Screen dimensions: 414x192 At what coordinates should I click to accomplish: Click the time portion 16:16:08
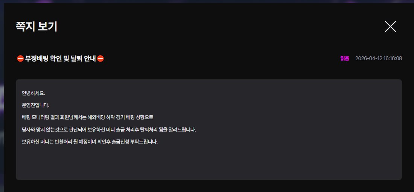[393, 58]
